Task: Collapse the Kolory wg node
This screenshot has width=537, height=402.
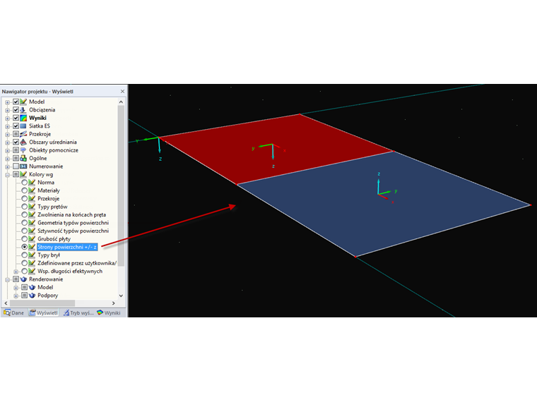Action: [8, 175]
